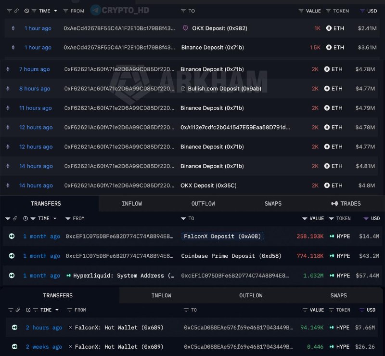Click the '8 hours ago' timestamp

(35, 89)
